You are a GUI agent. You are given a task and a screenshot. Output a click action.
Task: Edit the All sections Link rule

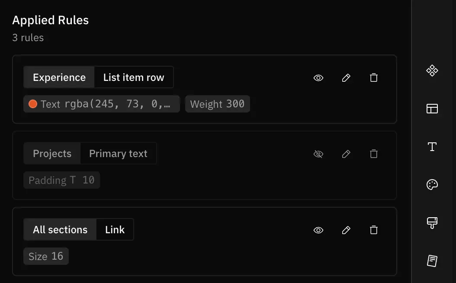pyautogui.click(x=346, y=230)
